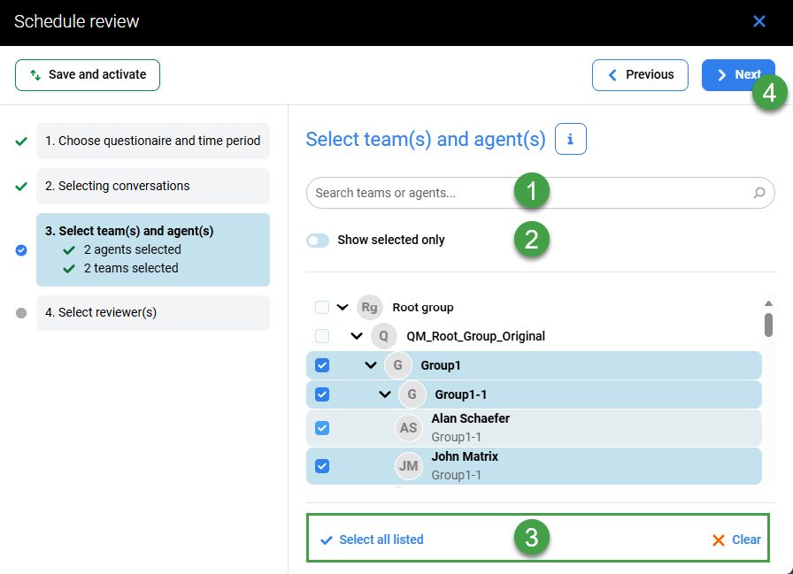
Task: Uncheck the Group1 checkbox
Action: pos(322,365)
